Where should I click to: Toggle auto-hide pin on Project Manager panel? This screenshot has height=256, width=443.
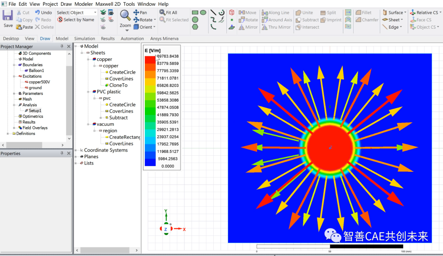click(63, 46)
